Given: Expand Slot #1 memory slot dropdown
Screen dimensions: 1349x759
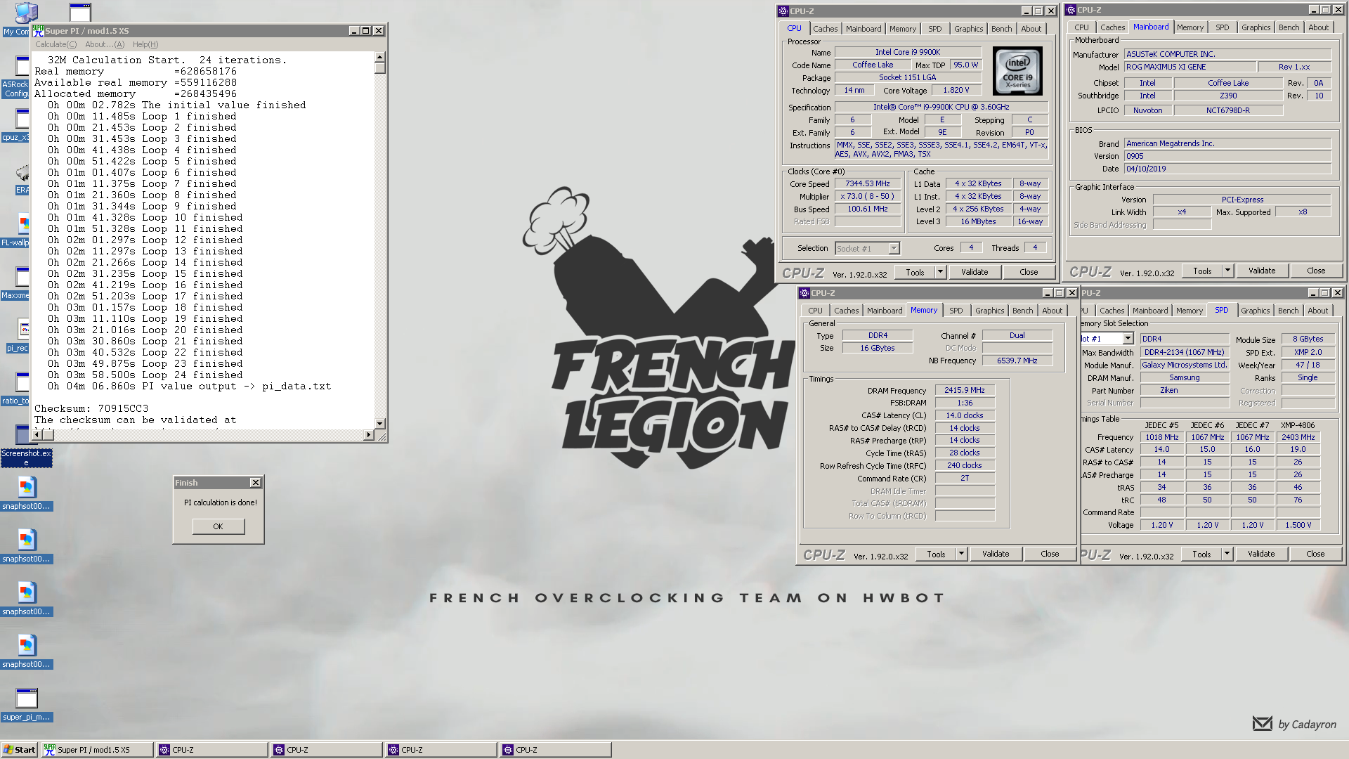Looking at the screenshot, I should pos(1128,339).
